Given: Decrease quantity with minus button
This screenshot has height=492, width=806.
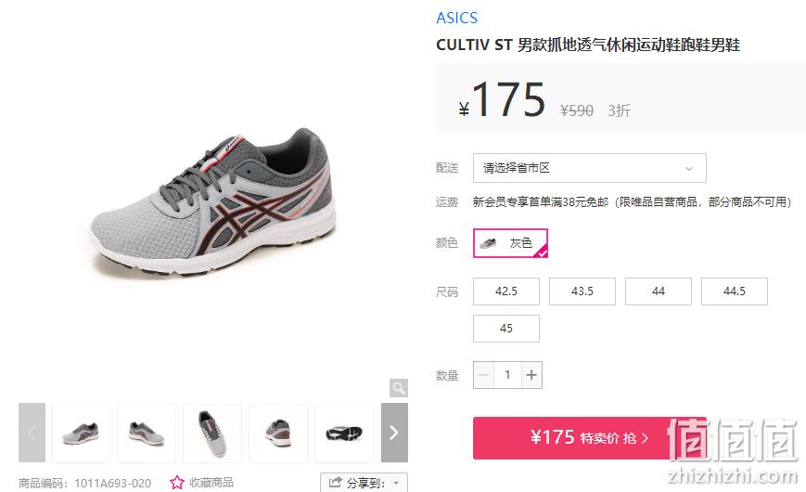Looking at the screenshot, I should [x=484, y=375].
